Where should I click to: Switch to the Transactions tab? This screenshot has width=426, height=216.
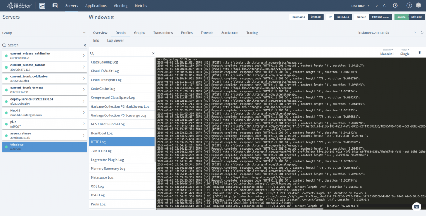163,32
